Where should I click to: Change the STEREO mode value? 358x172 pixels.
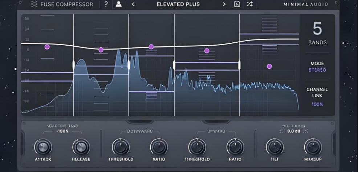coord(317,70)
